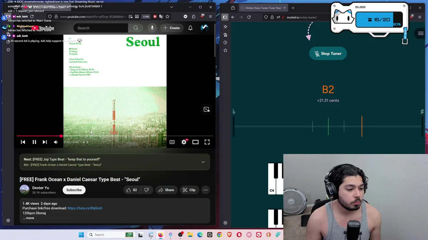The width and height of the screenshot is (428, 240).
Task: Open sidebar settings gear in tuner window
Action: (x=225, y=223)
